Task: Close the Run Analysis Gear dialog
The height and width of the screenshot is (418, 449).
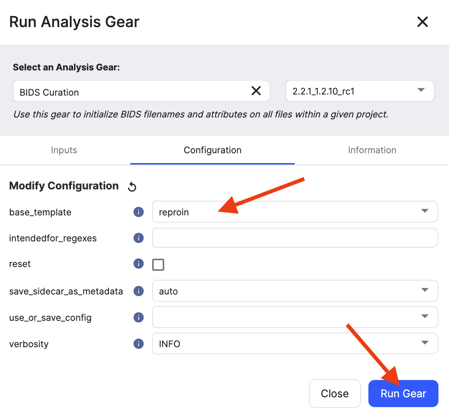Action: [x=422, y=22]
